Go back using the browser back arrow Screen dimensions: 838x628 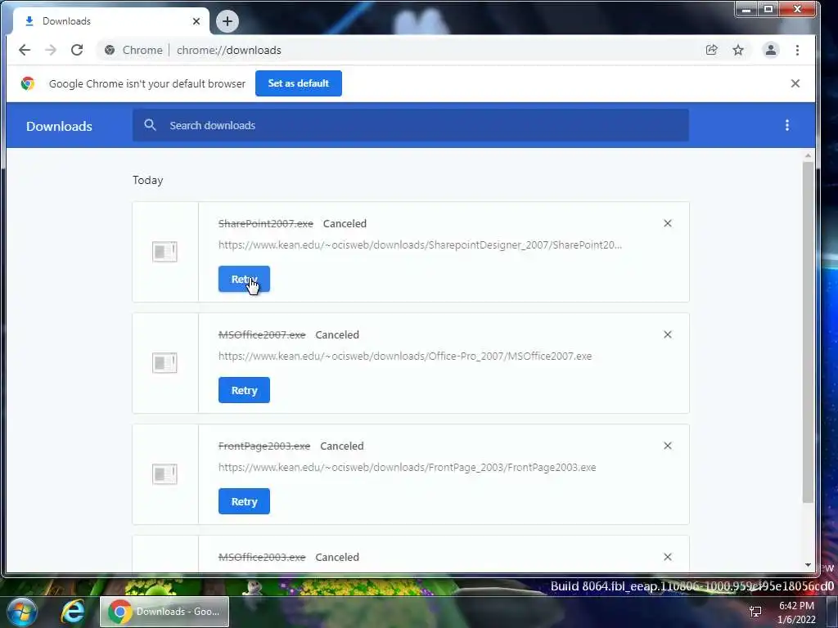pos(25,50)
